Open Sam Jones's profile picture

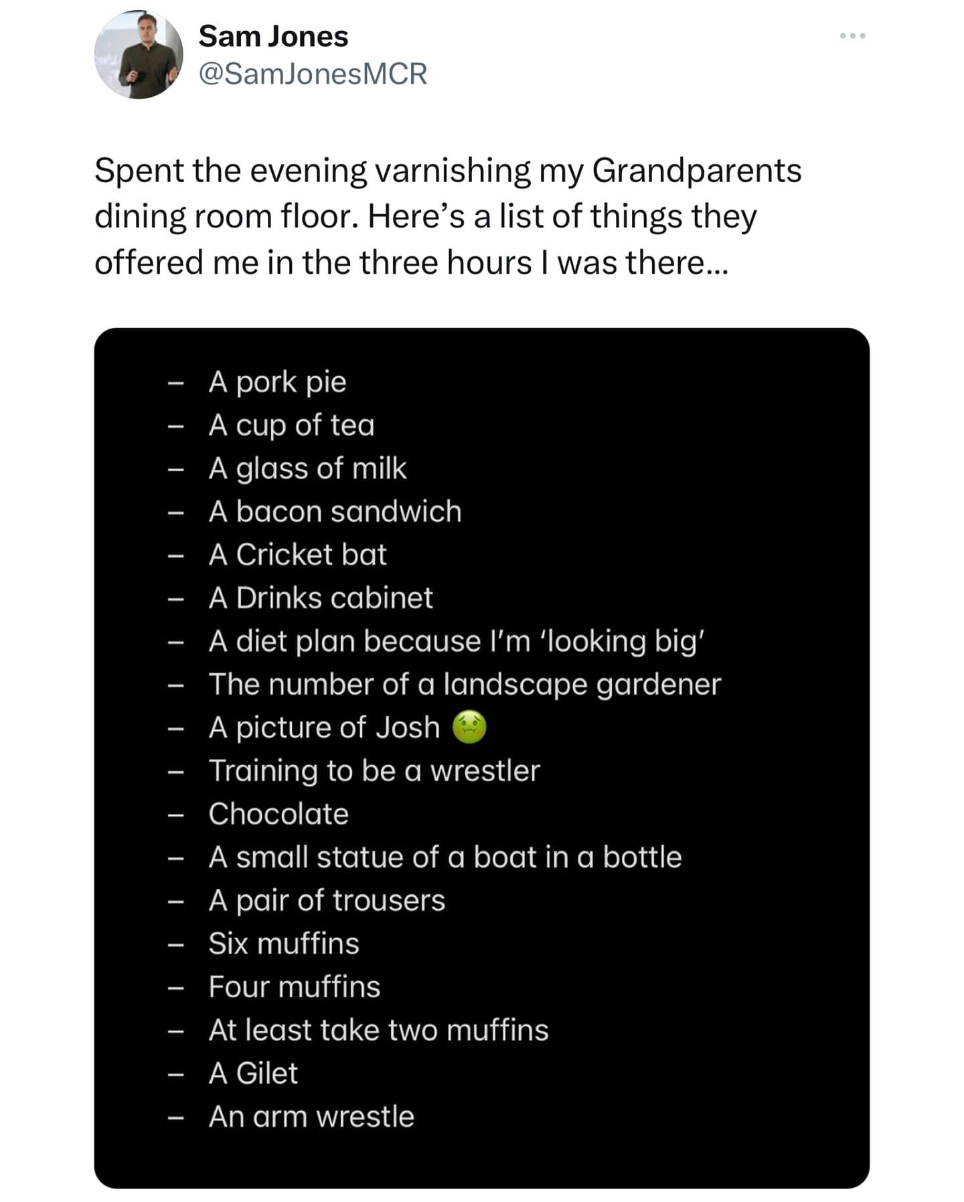[x=139, y=56]
